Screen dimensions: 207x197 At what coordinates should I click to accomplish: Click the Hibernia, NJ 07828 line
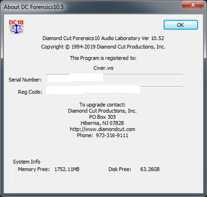click(102, 123)
